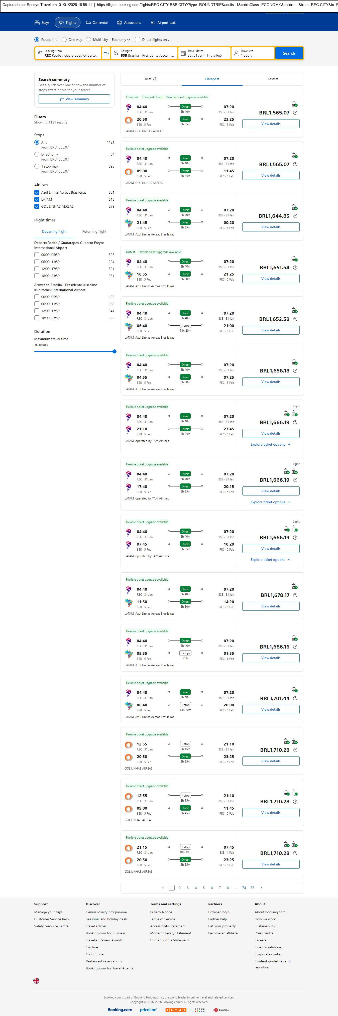Uncheck the LATAM airline filter
This screenshot has width=338, height=1016.
click(x=37, y=200)
